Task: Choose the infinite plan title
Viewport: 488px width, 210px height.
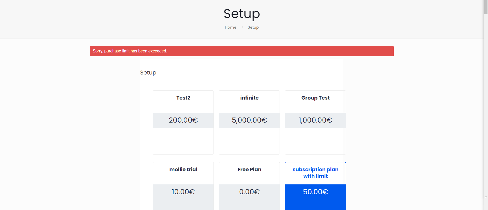Action: 249,98
